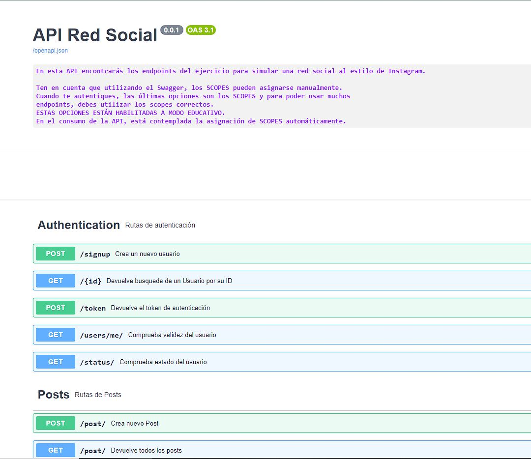Click the API Red Social title
Viewport: 531px width, 459px height.
point(95,35)
